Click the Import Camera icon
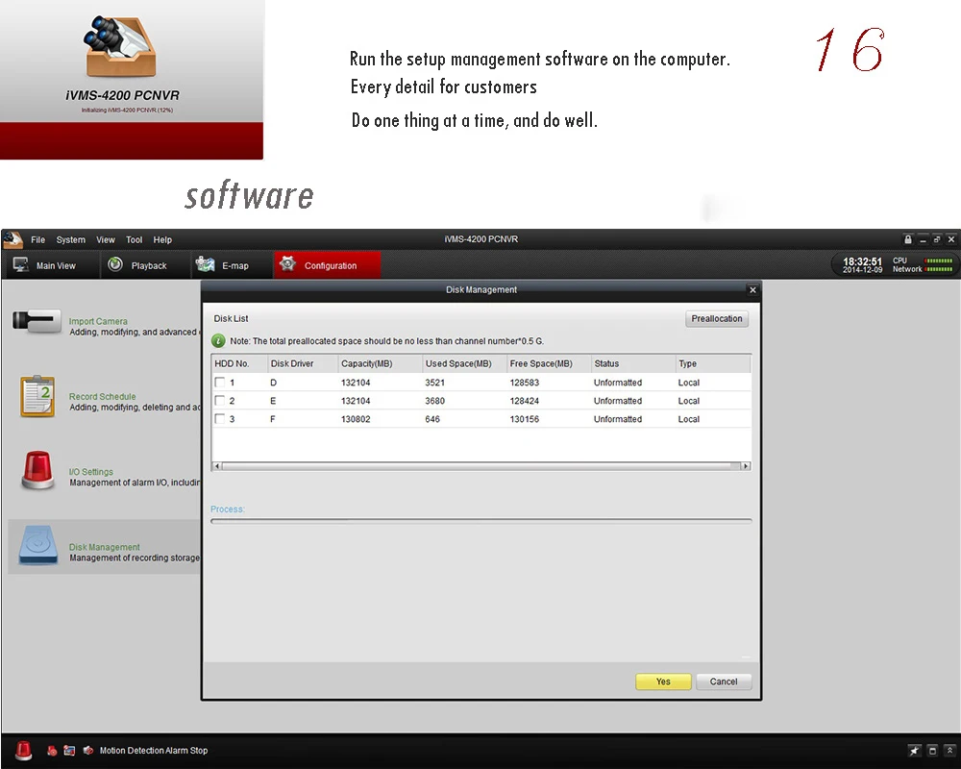 (37, 321)
